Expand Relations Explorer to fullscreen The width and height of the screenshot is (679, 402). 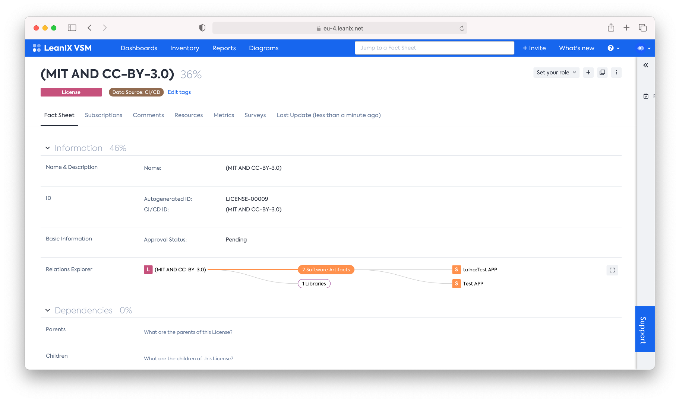[x=612, y=270]
